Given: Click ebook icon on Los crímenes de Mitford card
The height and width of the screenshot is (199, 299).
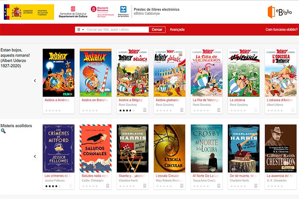Looking at the screenshot, I should coord(71,186).
